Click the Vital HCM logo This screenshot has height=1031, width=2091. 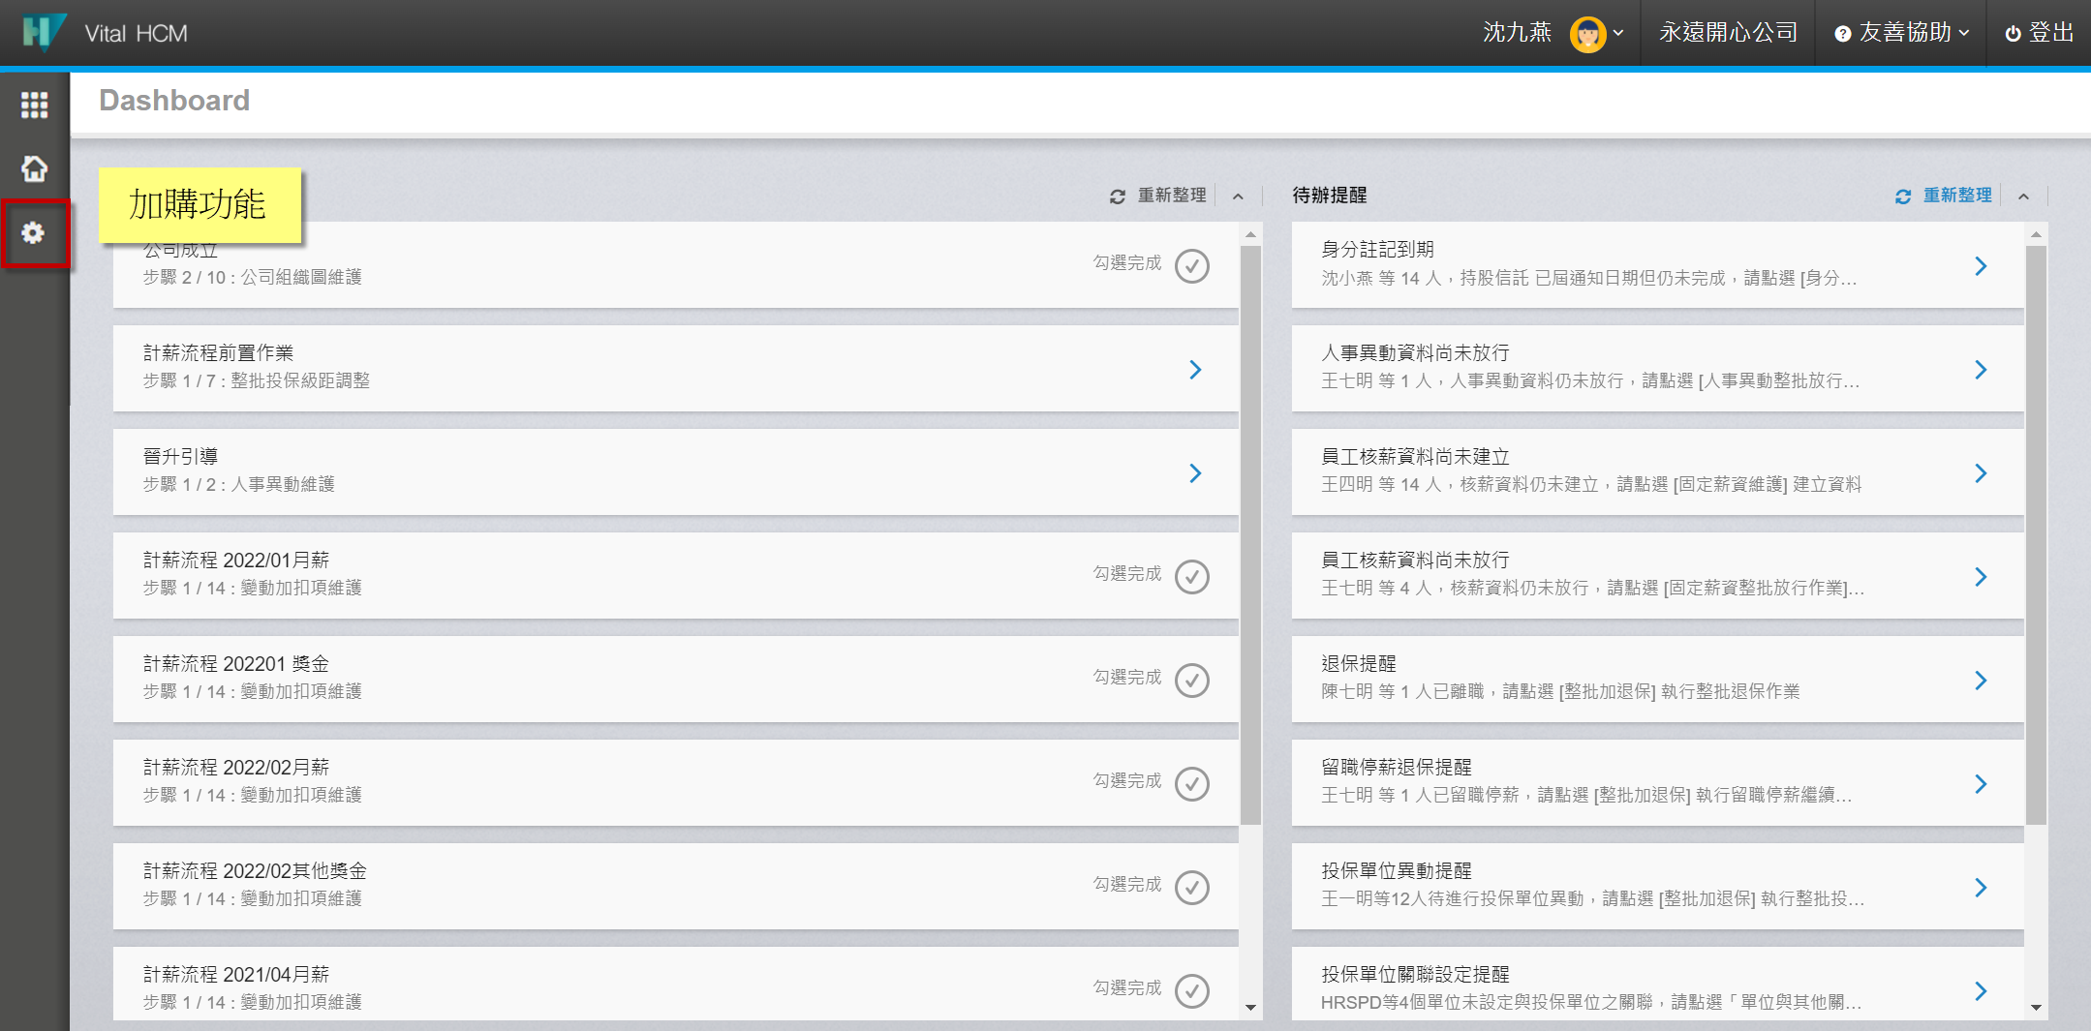[44, 33]
